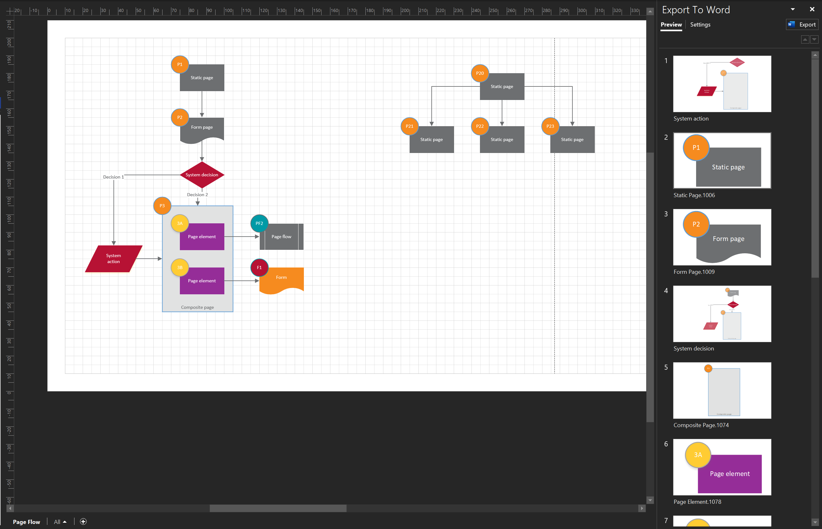Click the P20 Static page node orange icon
The height and width of the screenshot is (529, 822).
coord(479,73)
